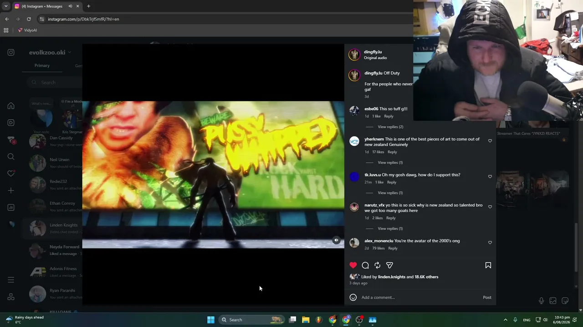583x327 pixels.
Task: Click the messages Search field
Action: [x=55, y=82]
